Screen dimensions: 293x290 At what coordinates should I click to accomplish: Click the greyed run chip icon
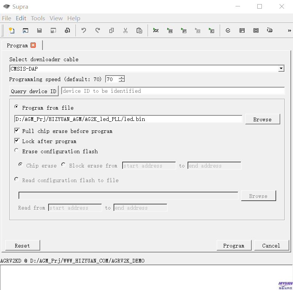tap(198, 30)
